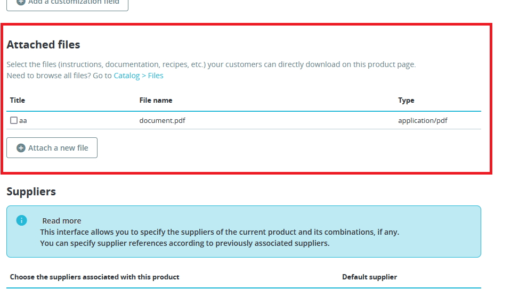
Task: Click the plus icon on Attach a new file
Action: tap(21, 148)
